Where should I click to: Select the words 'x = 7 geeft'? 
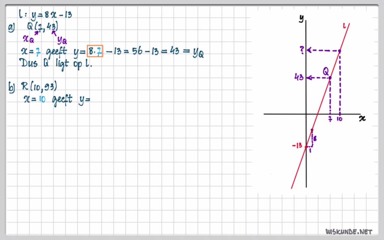pyautogui.click(x=44, y=52)
